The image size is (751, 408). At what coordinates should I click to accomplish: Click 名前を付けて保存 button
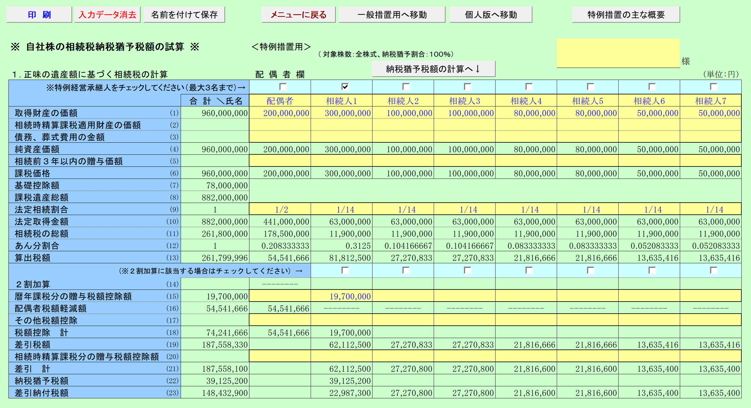click(x=184, y=14)
